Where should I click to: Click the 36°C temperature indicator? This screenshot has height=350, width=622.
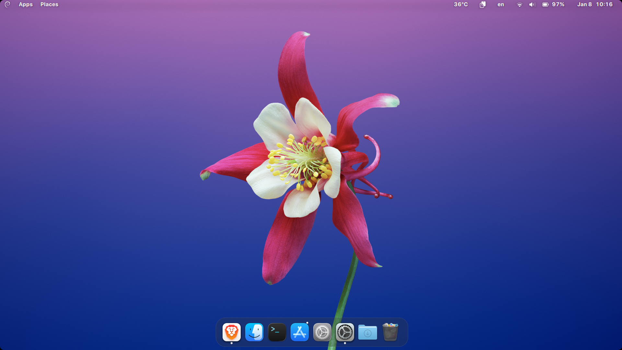point(461,4)
